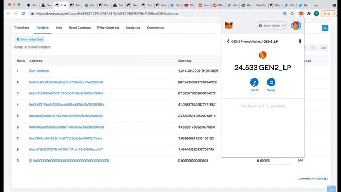Open rank 6 holder address 0x07d60ae6

click(67, 127)
